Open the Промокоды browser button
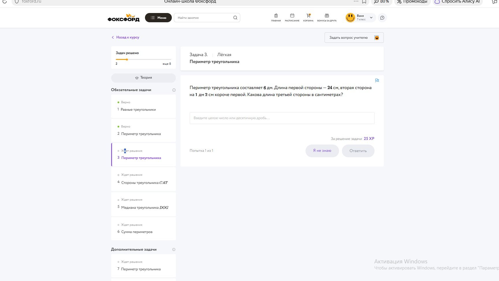 (x=412, y=2)
